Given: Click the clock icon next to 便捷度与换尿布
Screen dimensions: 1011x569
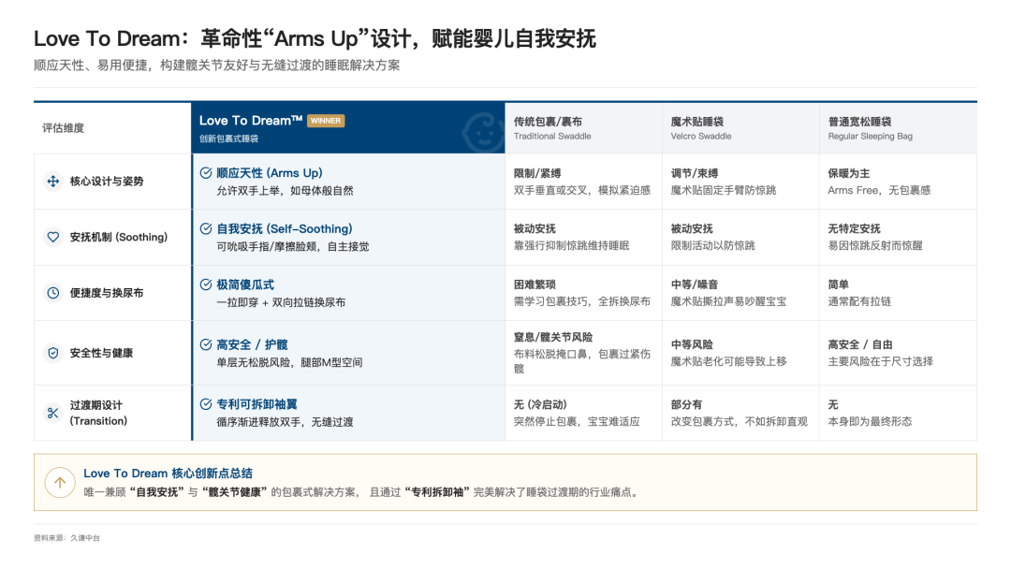Looking at the screenshot, I should coord(52,292).
